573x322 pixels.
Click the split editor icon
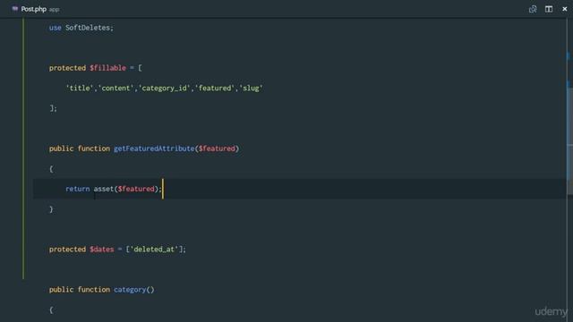pos(549,9)
